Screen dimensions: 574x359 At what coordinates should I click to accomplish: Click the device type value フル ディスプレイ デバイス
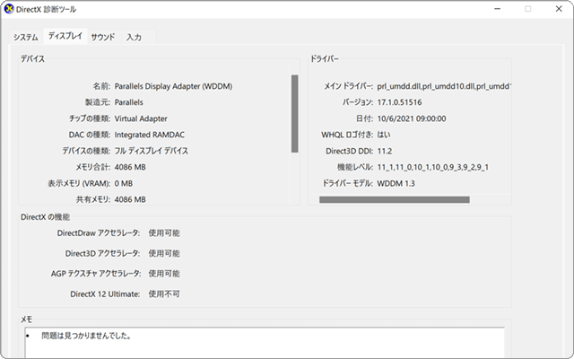[152, 151]
